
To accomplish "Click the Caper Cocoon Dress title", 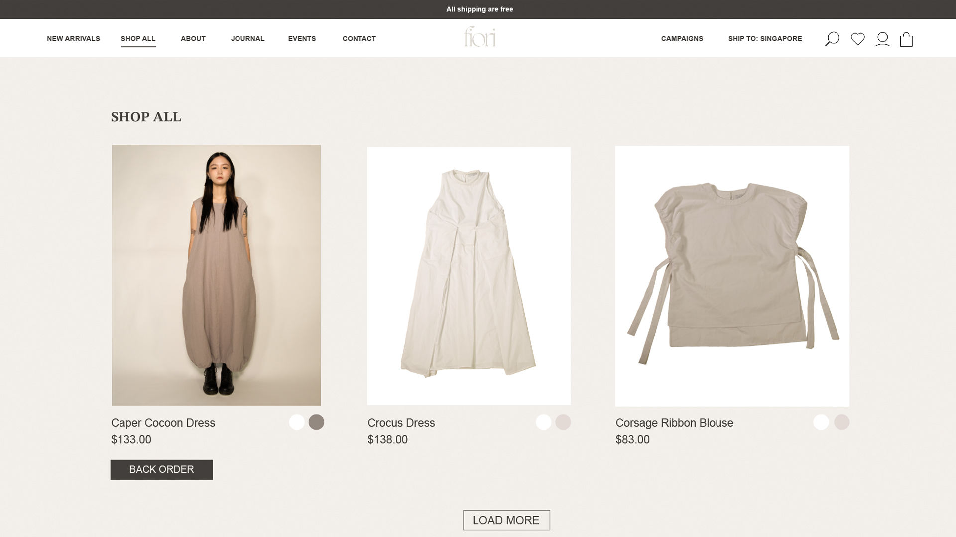I will pos(163,423).
